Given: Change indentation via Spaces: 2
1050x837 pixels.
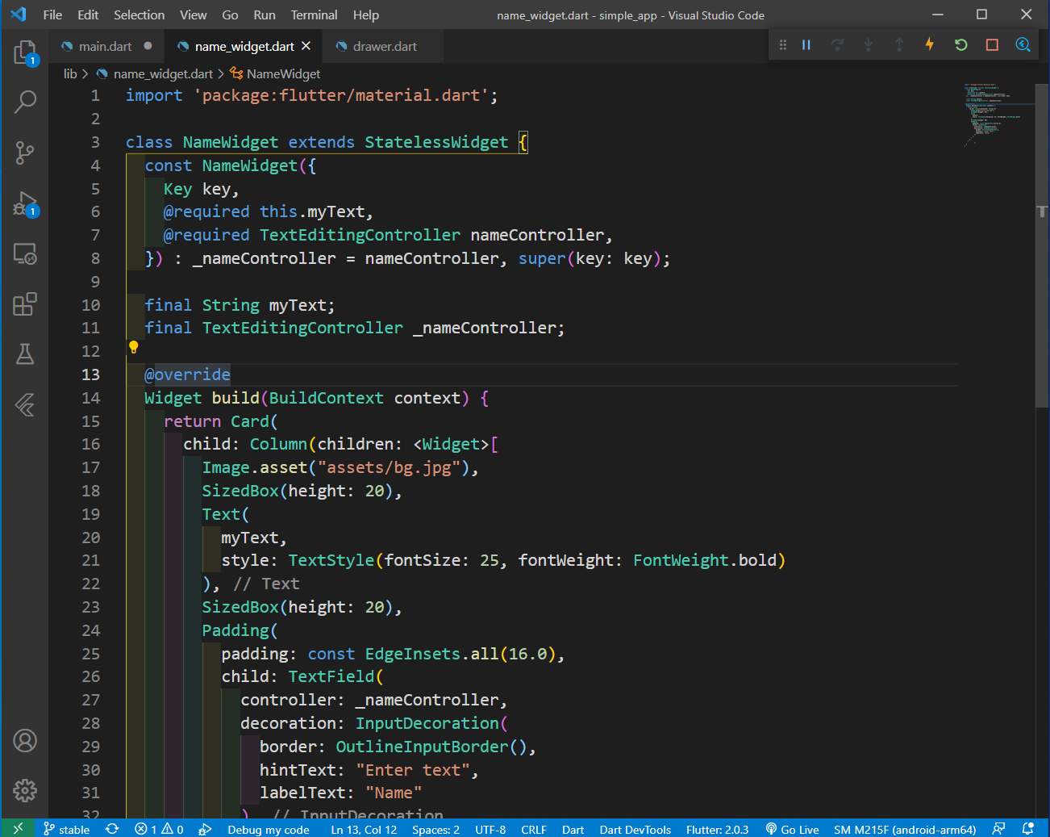Looking at the screenshot, I should pyautogui.click(x=435, y=829).
